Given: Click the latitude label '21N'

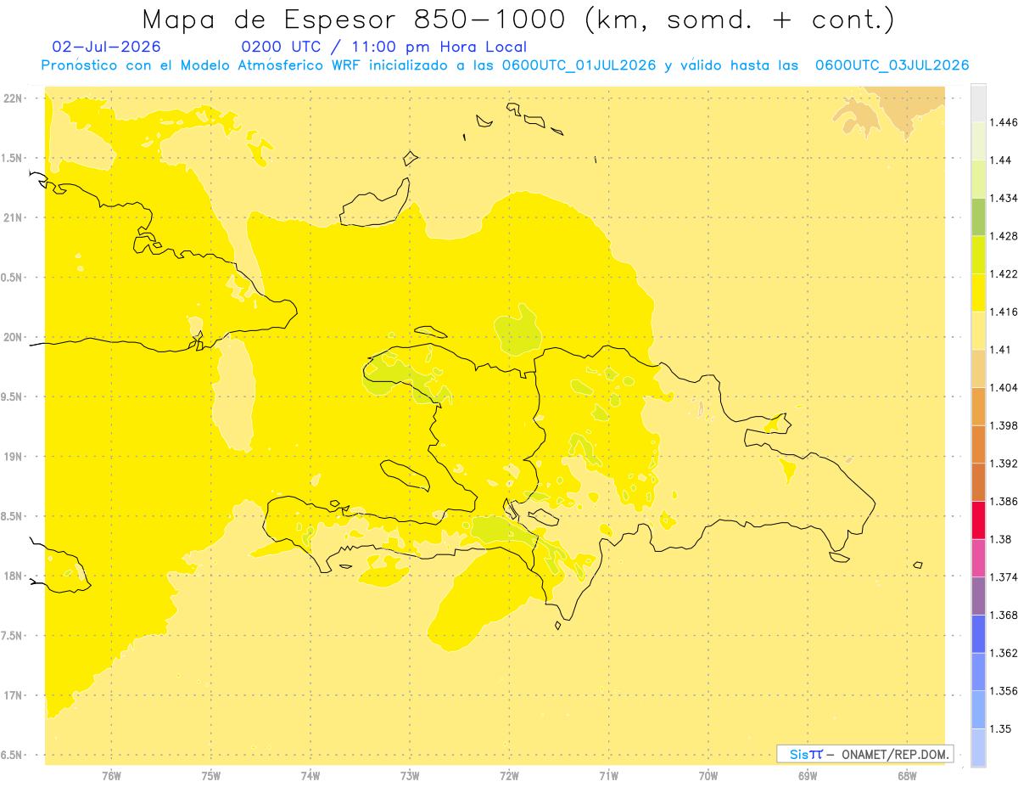Looking at the screenshot, I should (x=14, y=217).
